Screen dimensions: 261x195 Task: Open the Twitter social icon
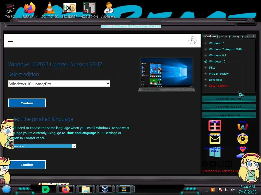click(x=213, y=164)
